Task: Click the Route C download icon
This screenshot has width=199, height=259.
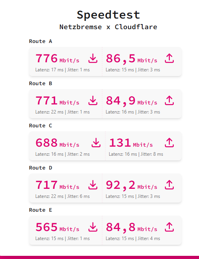Action: [96, 143]
